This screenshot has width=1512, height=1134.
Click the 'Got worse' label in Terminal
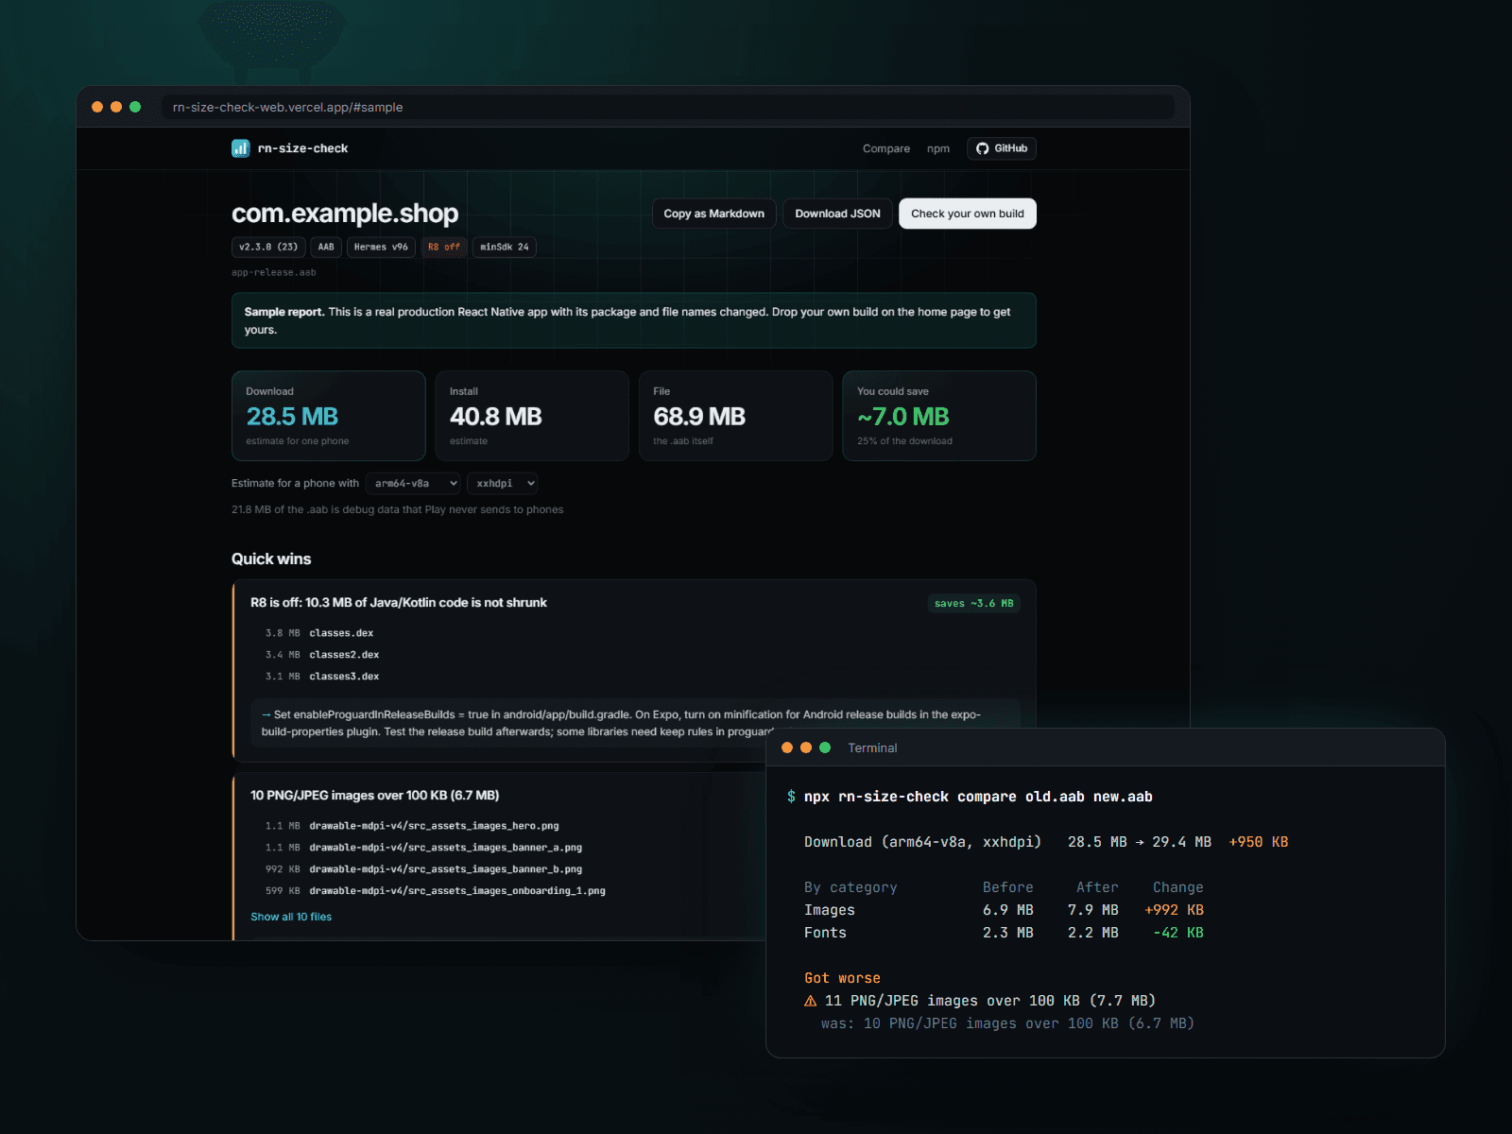842,978
